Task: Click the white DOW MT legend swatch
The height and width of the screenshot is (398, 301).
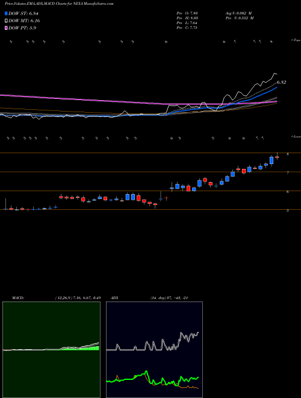Action: tap(6, 21)
